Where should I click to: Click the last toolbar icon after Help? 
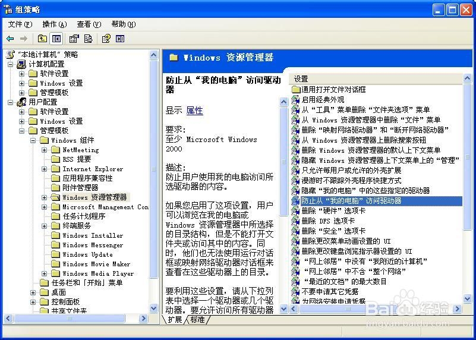(x=120, y=39)
